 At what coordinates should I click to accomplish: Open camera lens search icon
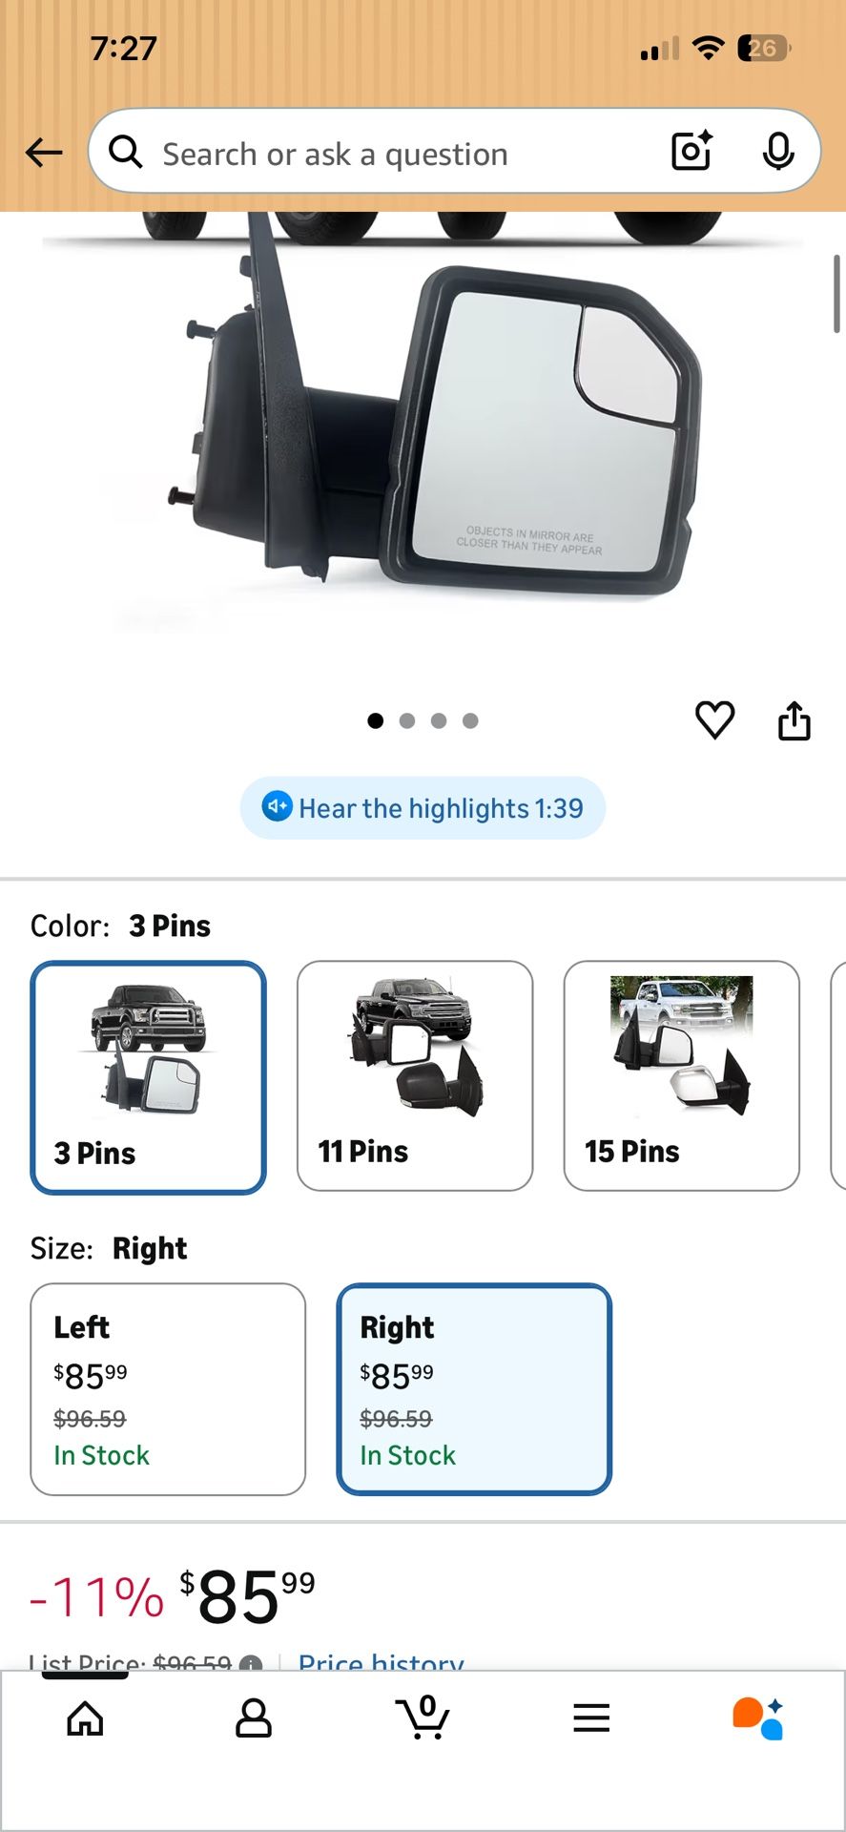[691, 151]
